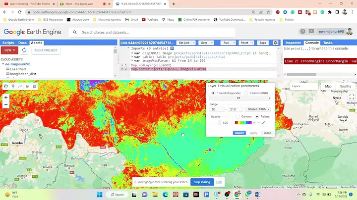Open code editor settings gear
This screenshot has width=357, height=200.
pos(276,43)
